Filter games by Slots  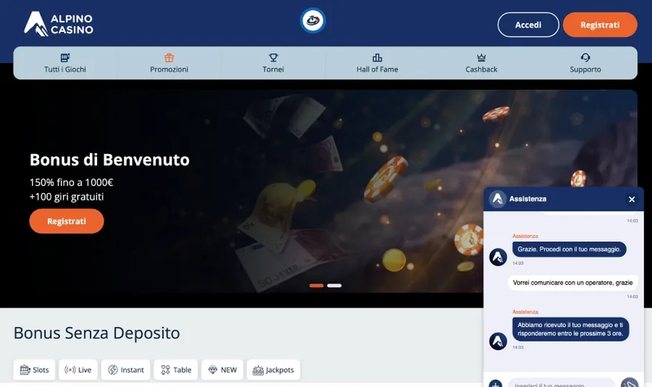point(35,369)
